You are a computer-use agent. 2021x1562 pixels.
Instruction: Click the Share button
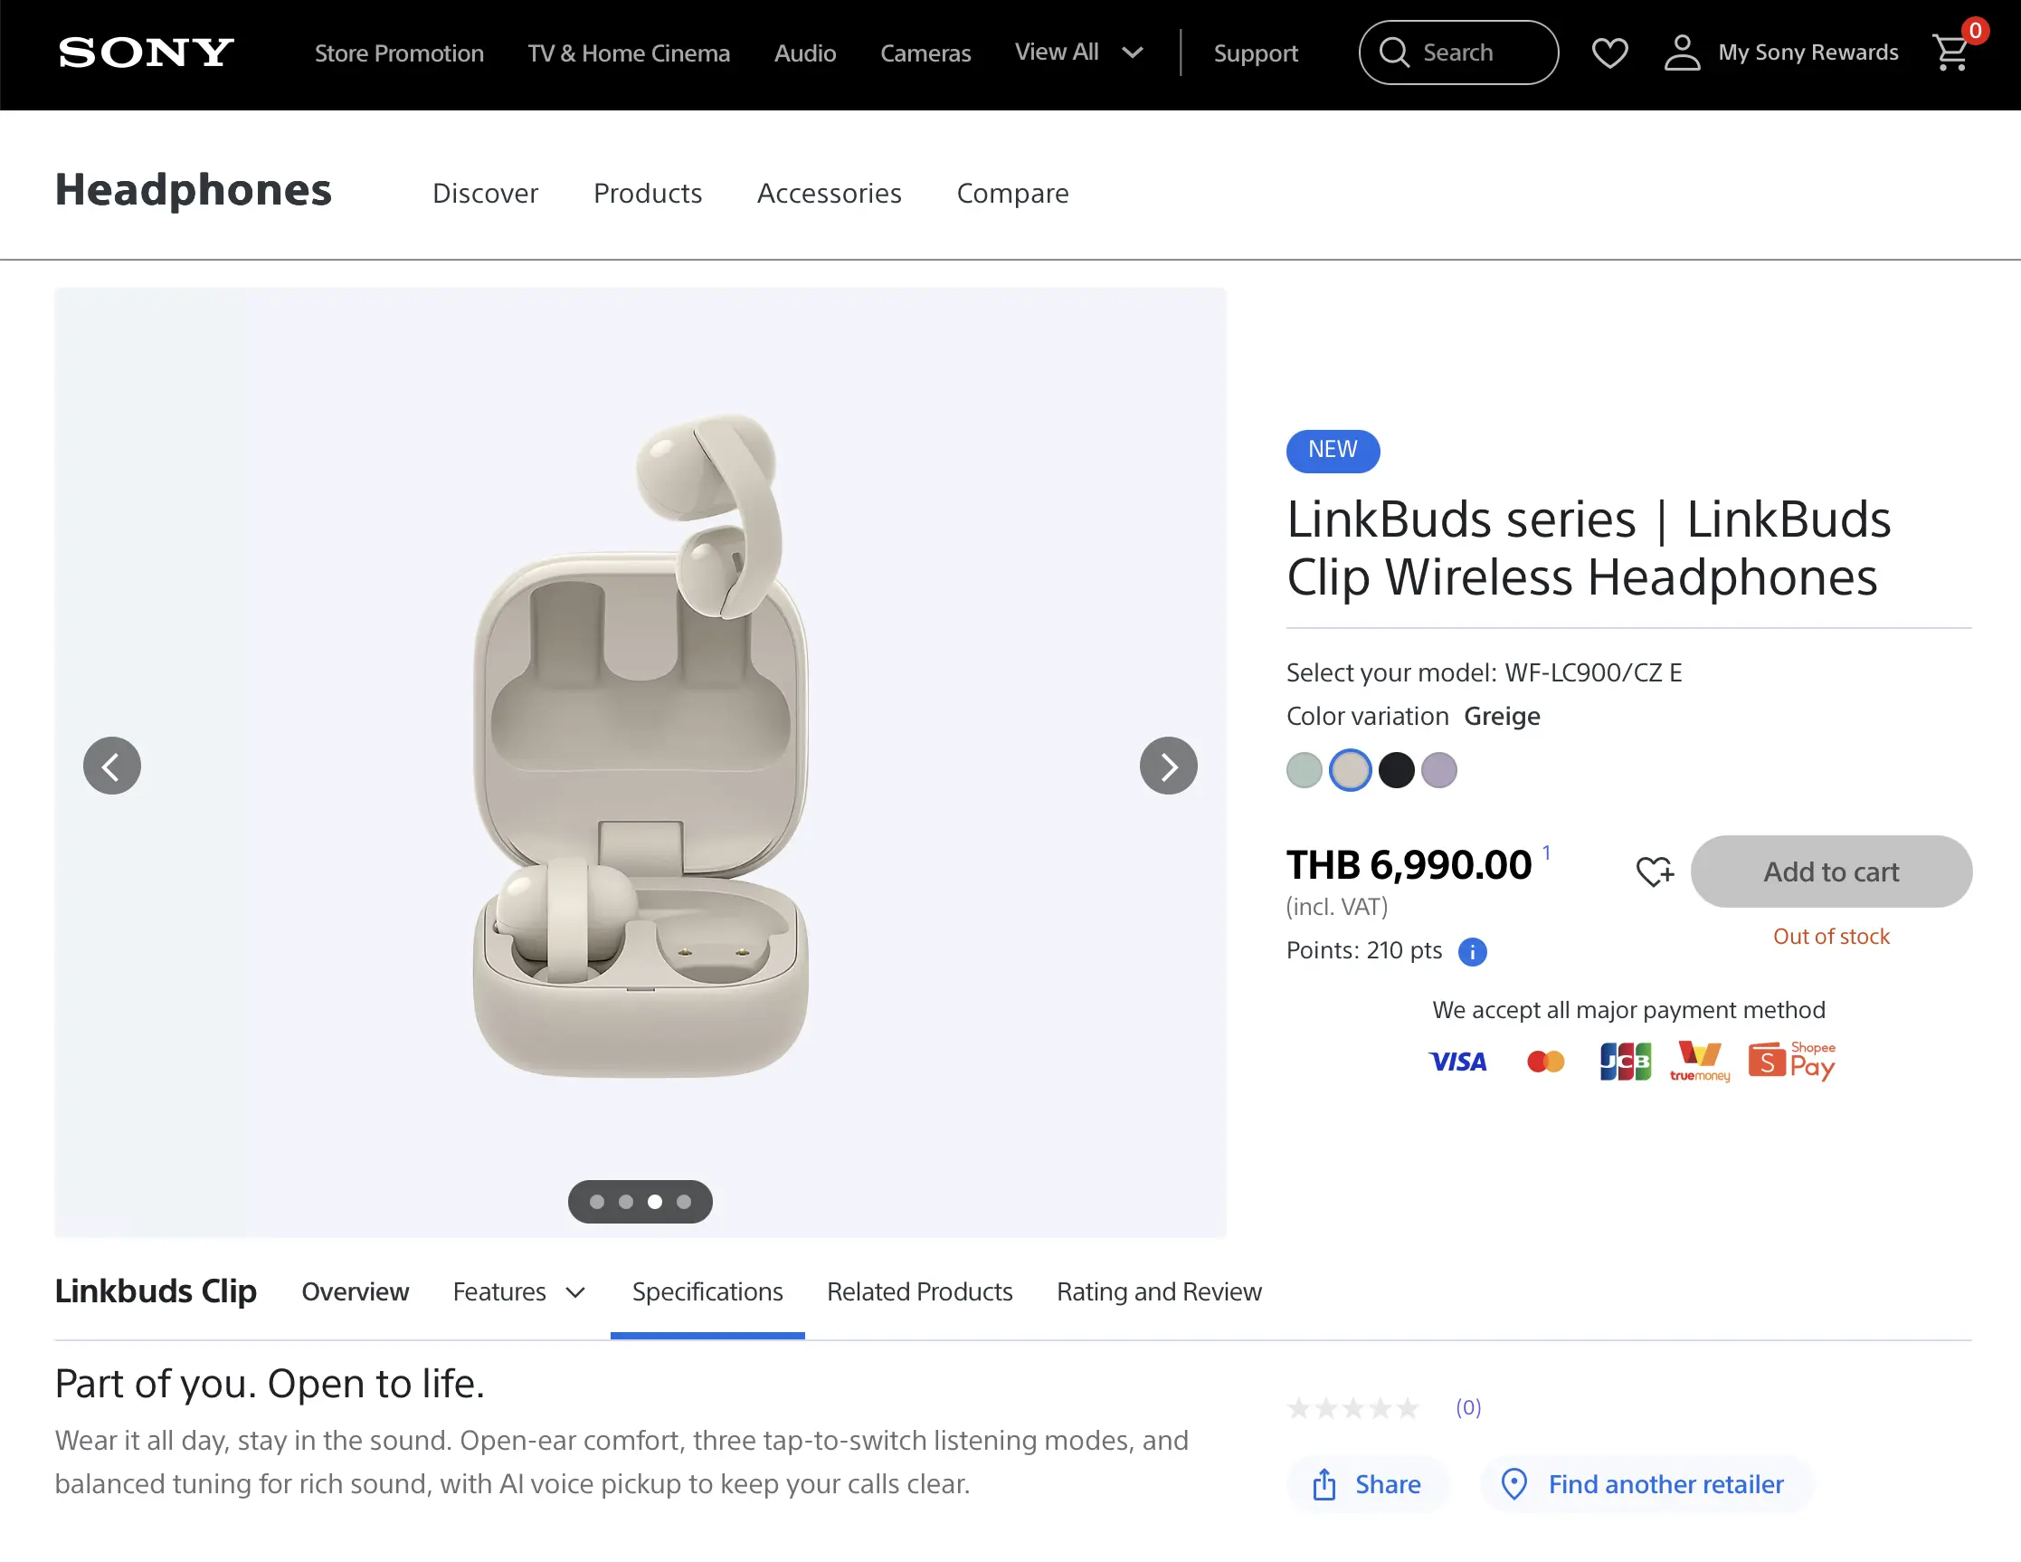click(x=1366, y=1484)
